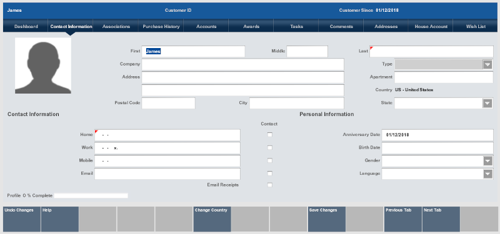The width and height of the screenshot is (500, 234).
Task: Switch to the Tasks tab
Action: (x=296, y=26)
